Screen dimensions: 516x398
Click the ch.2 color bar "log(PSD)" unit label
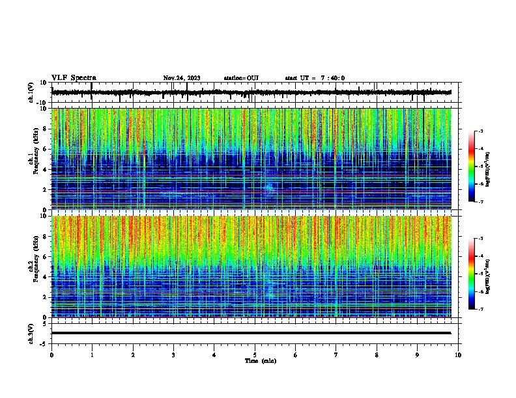tap(487, 276)
